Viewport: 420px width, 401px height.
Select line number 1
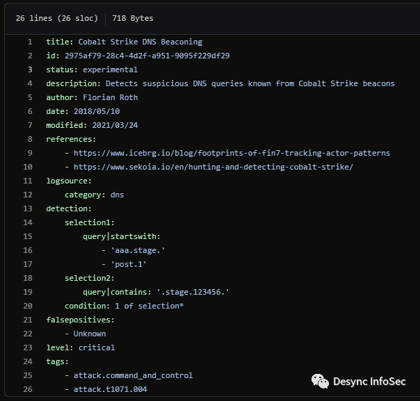point(30,42)
